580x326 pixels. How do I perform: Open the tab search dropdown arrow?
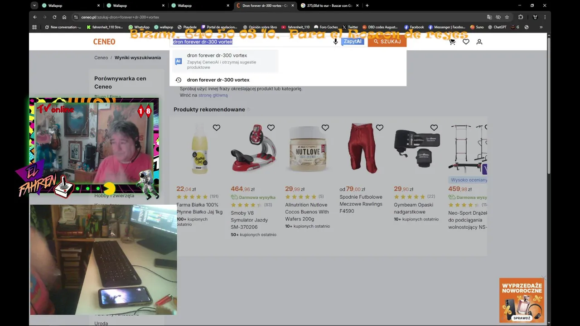tap(34, 5)
